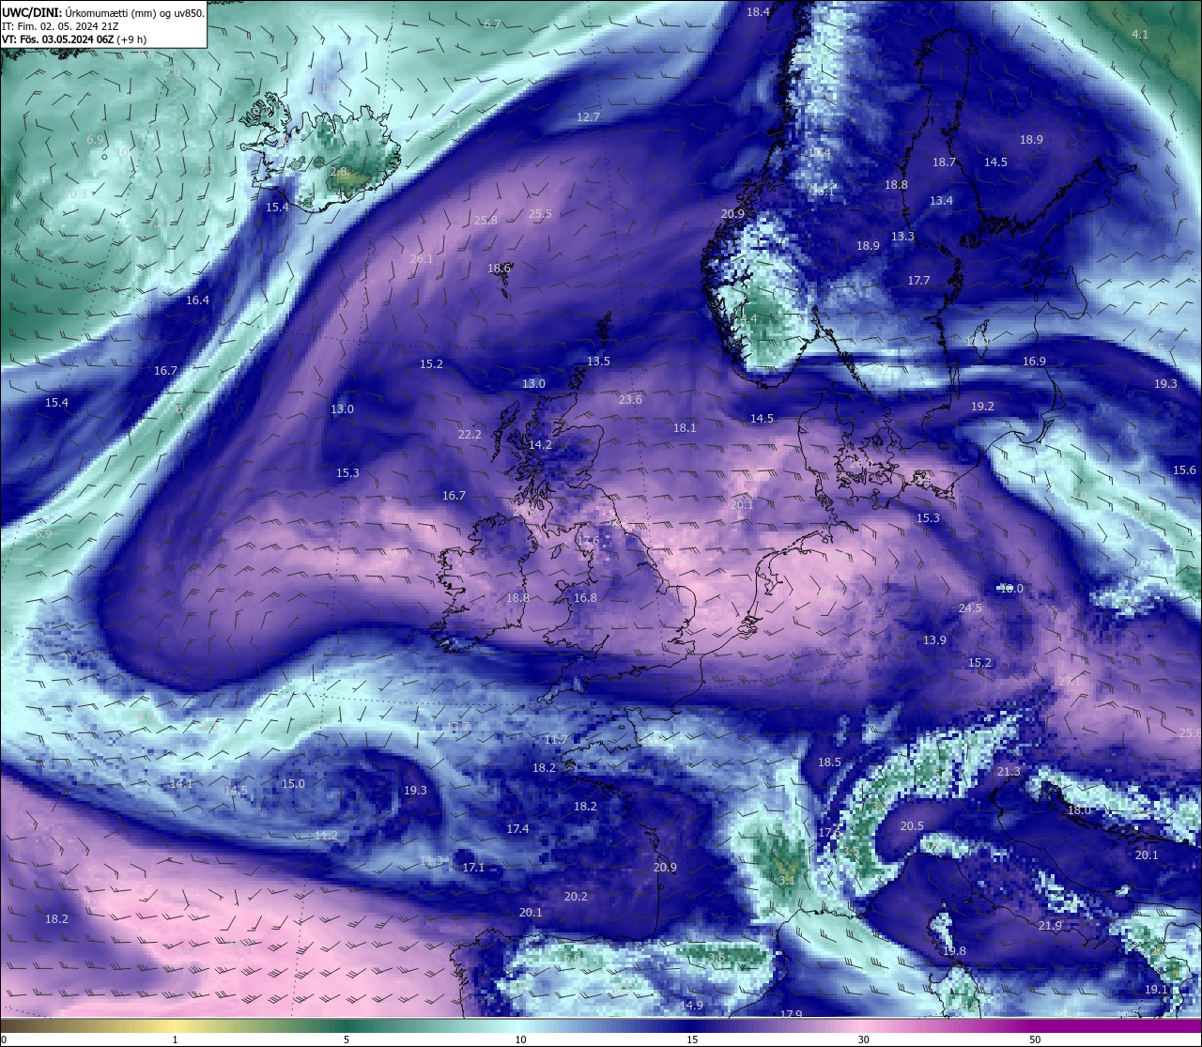The width and height of the screenshot is (1202, 1047).
Task: Select the 18.1 value label
Action: 685,428
